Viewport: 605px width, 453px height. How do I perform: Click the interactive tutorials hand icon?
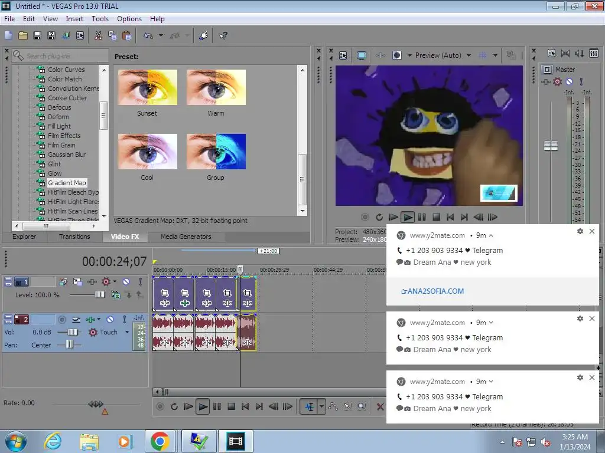(203, 35)
